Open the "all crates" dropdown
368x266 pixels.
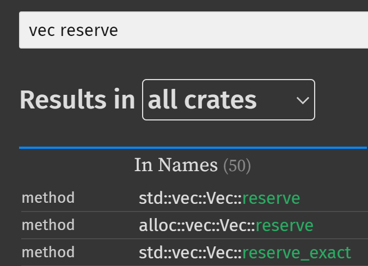pyautogui.click(x=228, y=100)
